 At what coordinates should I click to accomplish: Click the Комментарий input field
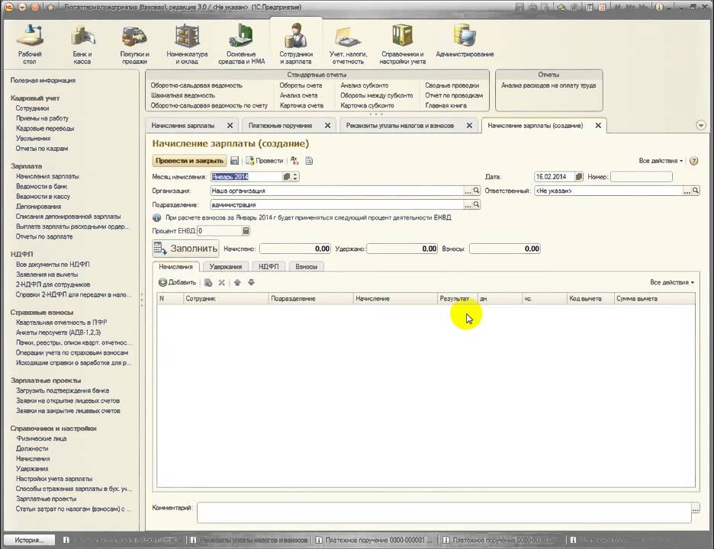pyautogui.click(x=444, y=512)
